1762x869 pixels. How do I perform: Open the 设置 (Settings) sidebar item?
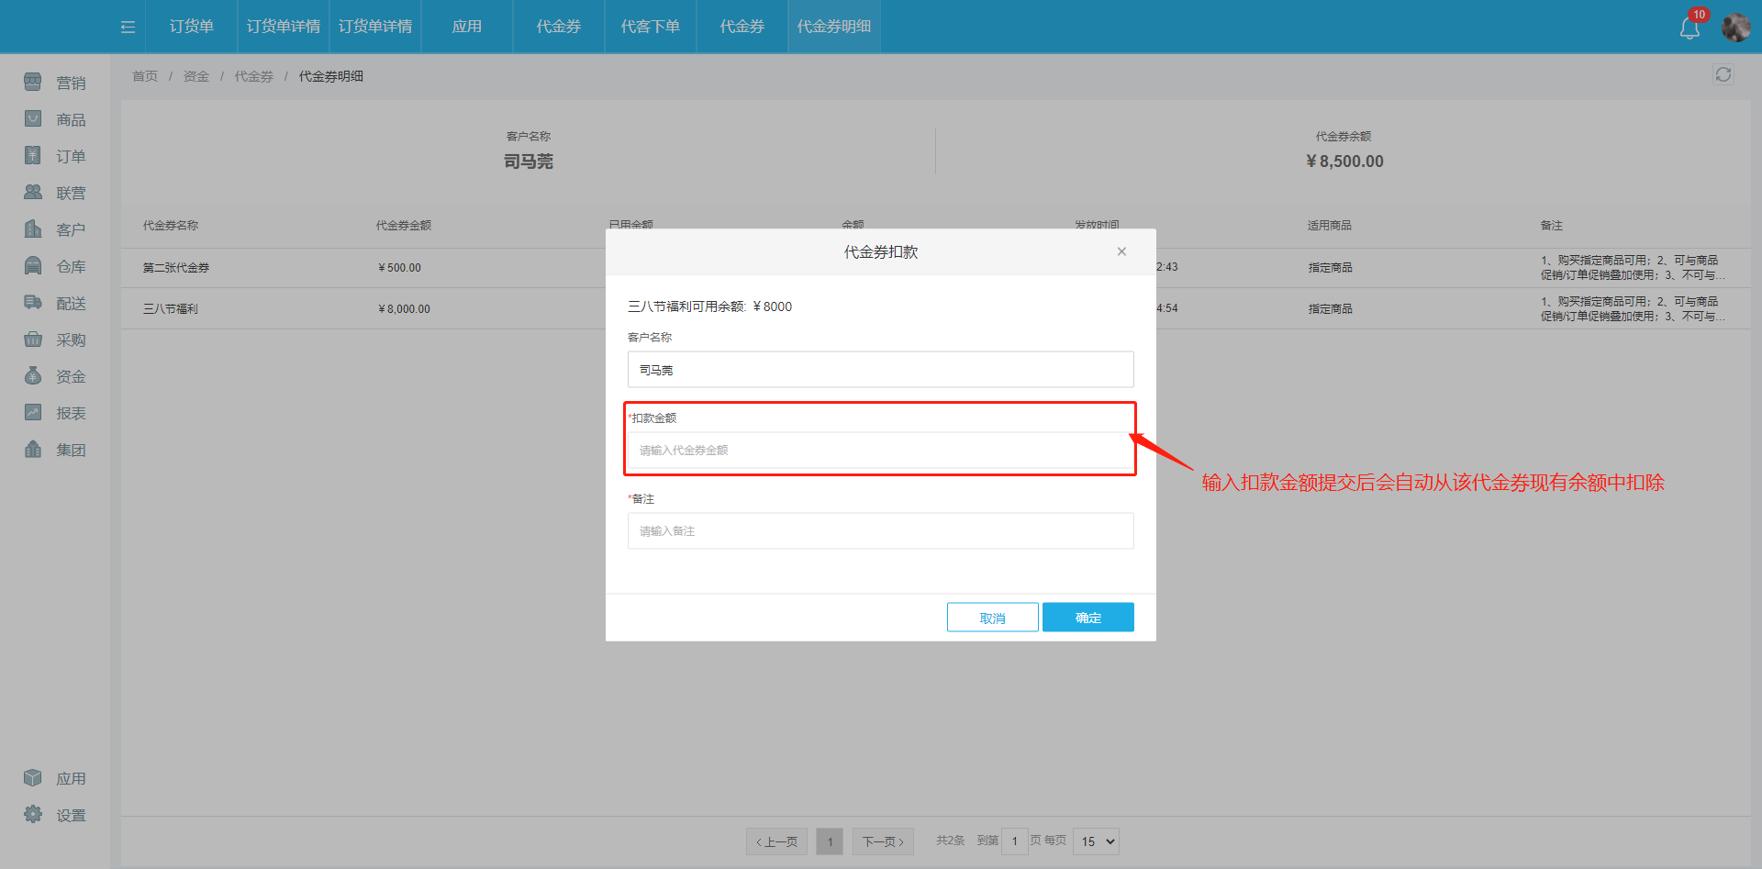point(55,814)
